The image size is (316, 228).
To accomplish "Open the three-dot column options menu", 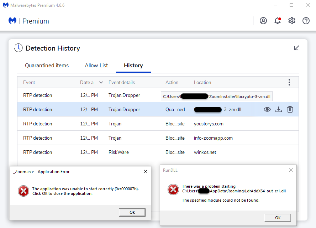I will pos(289,82).
